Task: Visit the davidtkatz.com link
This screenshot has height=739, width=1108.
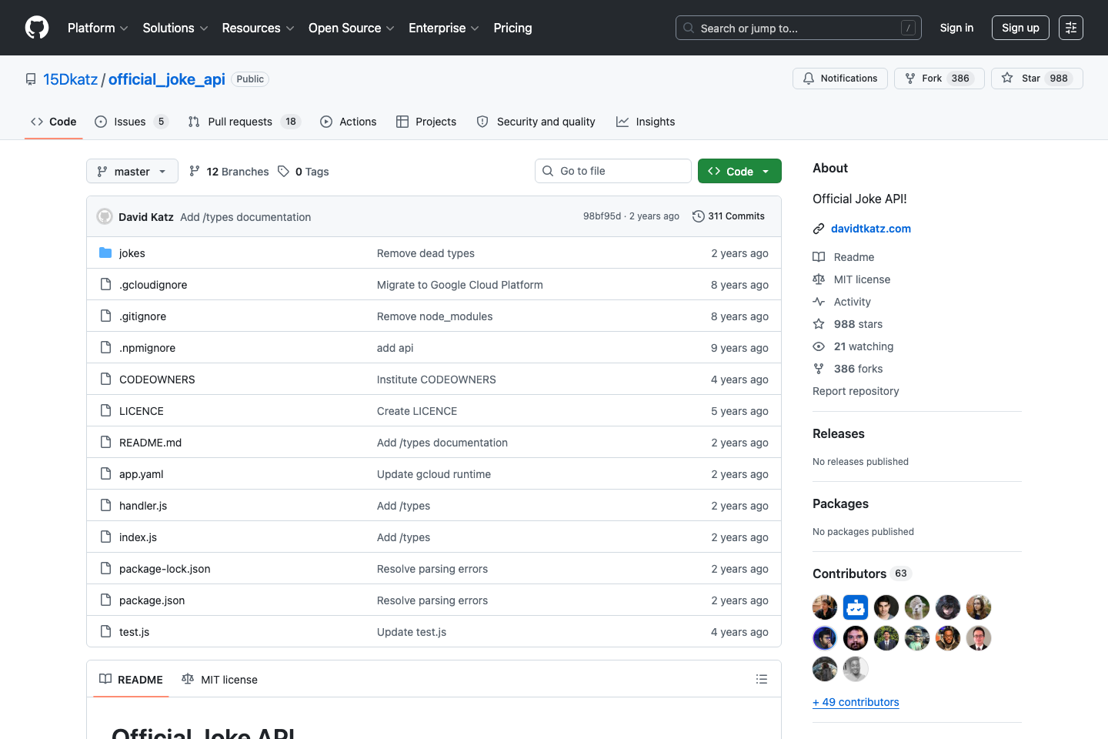Action: [x=870, y=228]
